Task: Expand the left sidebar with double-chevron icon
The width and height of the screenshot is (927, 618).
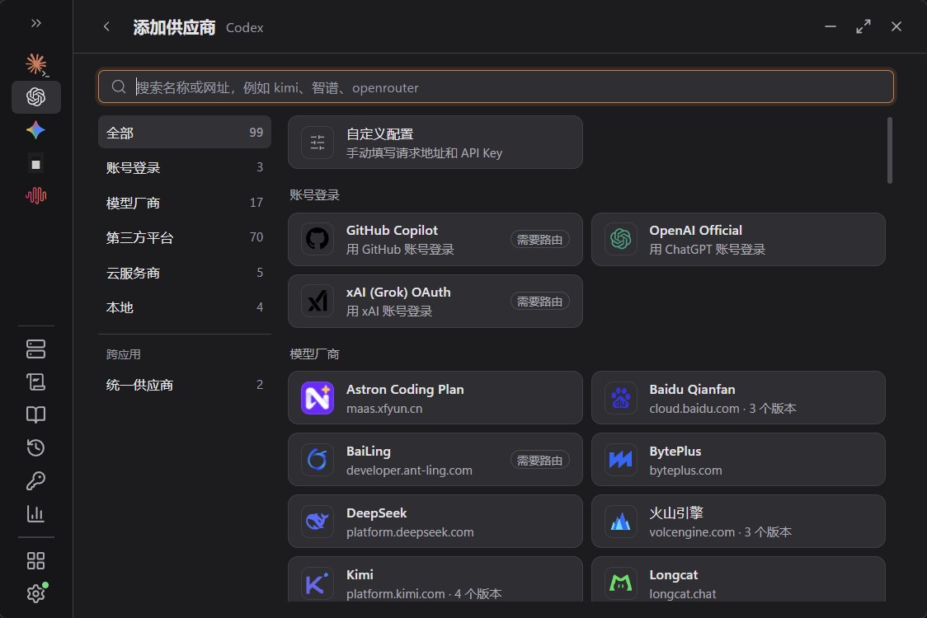Action: 36,23
